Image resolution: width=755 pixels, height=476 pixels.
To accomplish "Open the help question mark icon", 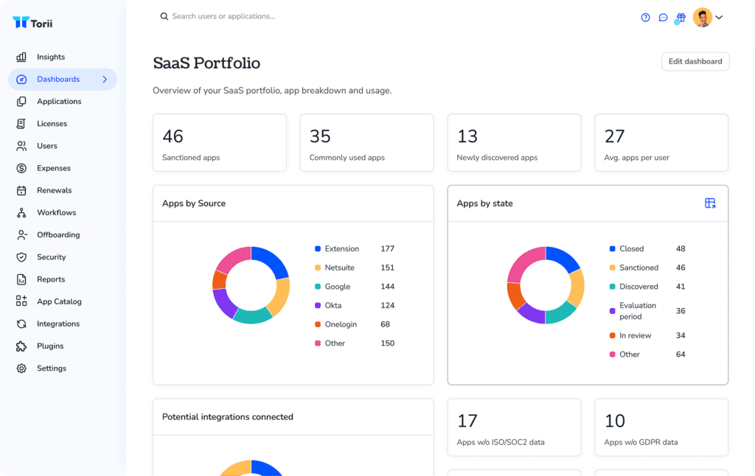I will pyautogui.click(x=646, y=16).
